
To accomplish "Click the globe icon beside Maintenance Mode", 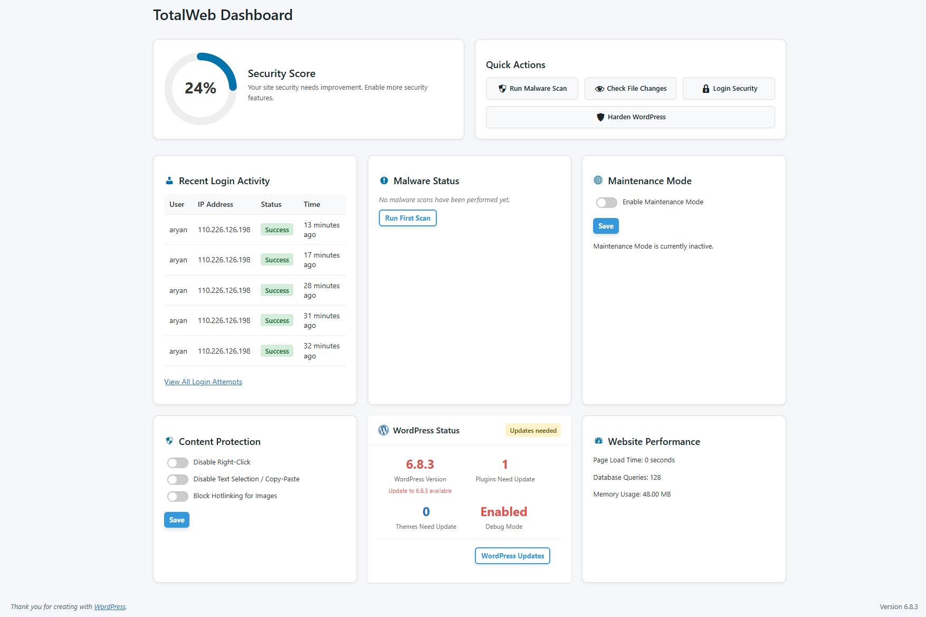I will tap(598, 181).
